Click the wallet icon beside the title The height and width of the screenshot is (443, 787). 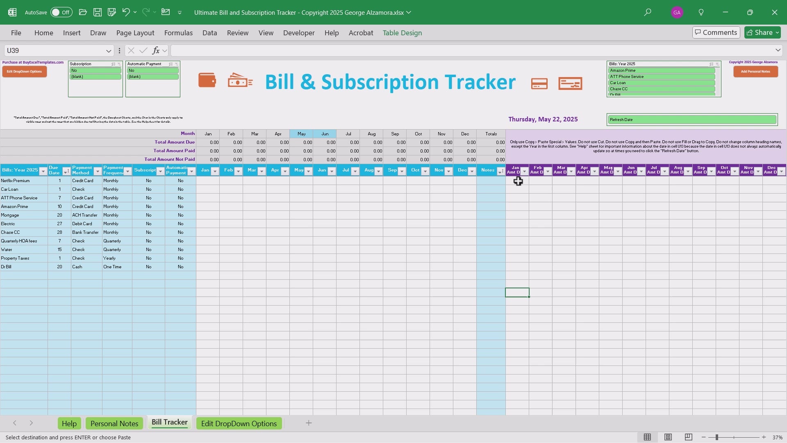point(207,80)
